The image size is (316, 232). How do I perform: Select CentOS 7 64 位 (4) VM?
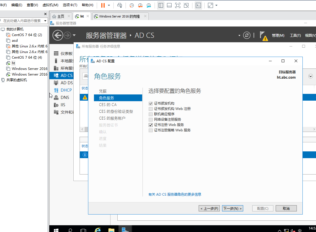pos(27,58)
